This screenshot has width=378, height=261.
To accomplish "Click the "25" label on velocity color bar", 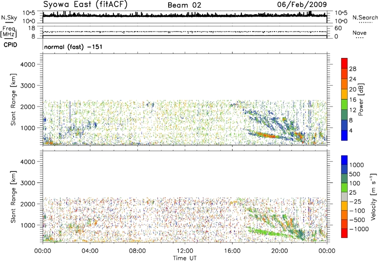I will [352, 192].
